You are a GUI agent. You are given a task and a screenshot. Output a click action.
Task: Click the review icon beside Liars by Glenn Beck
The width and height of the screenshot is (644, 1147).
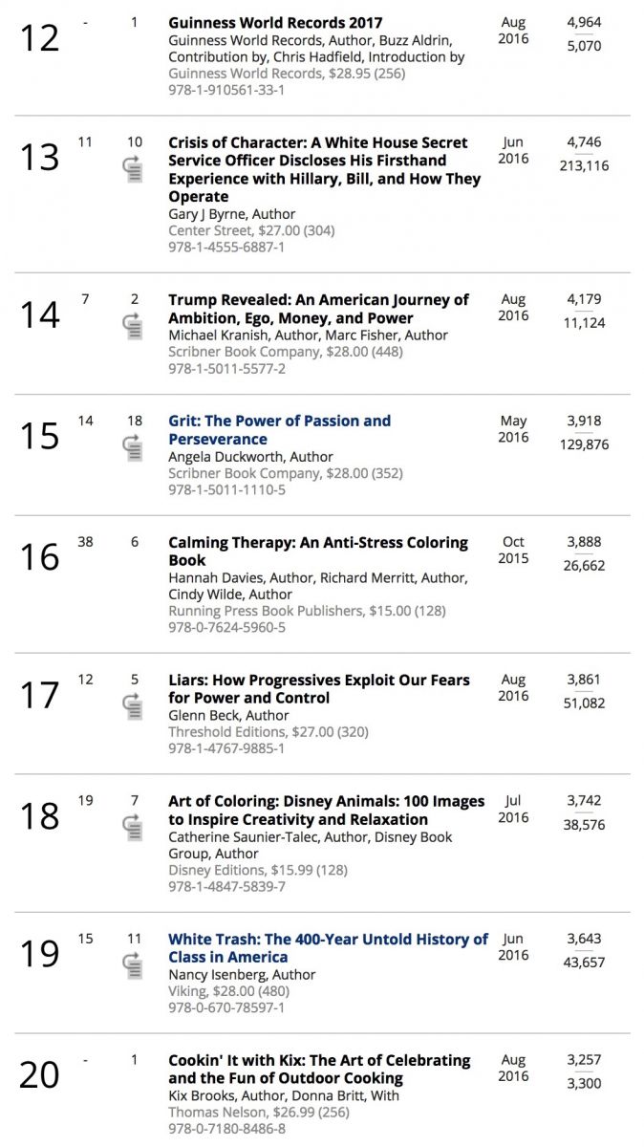tap(134, 706)
